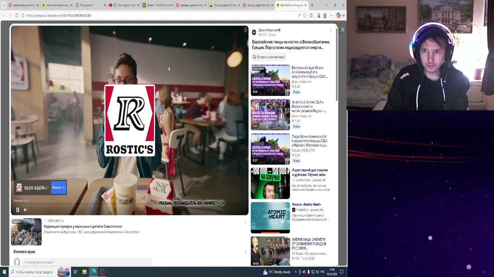Open the Верховный лидер Ирана video thumbnail
This screenshot has height=277, width=494.
270,80
